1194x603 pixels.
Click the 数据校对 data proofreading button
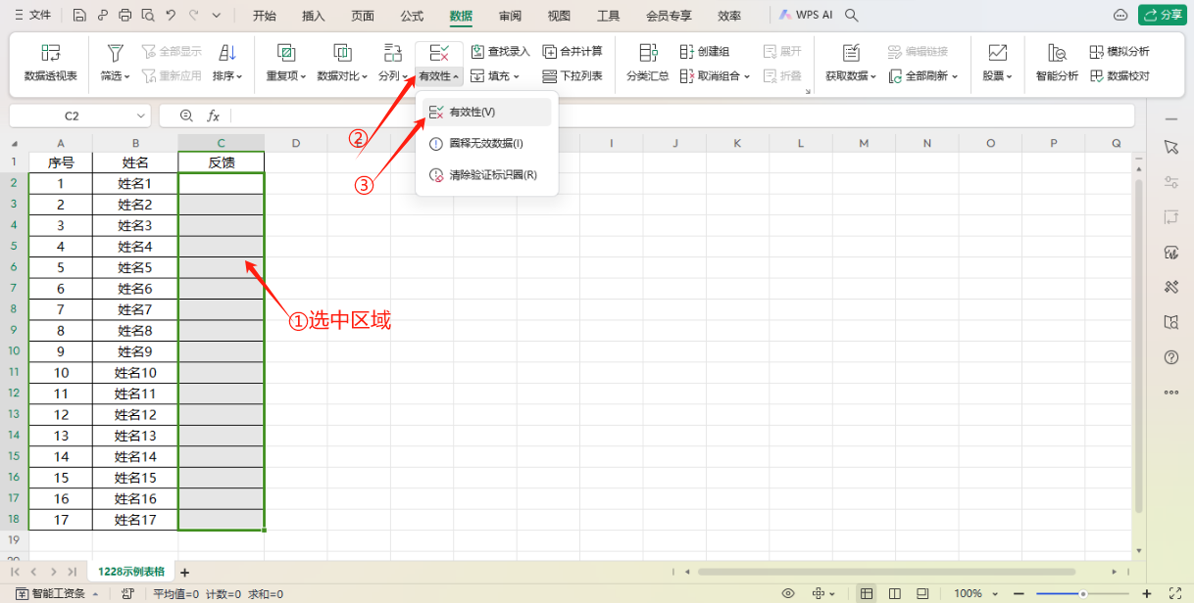click(x=1119, y=75)
